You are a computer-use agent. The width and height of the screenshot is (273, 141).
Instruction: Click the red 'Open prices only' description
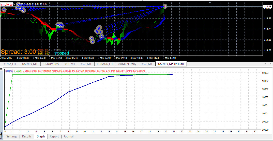[x=85, y=71]
